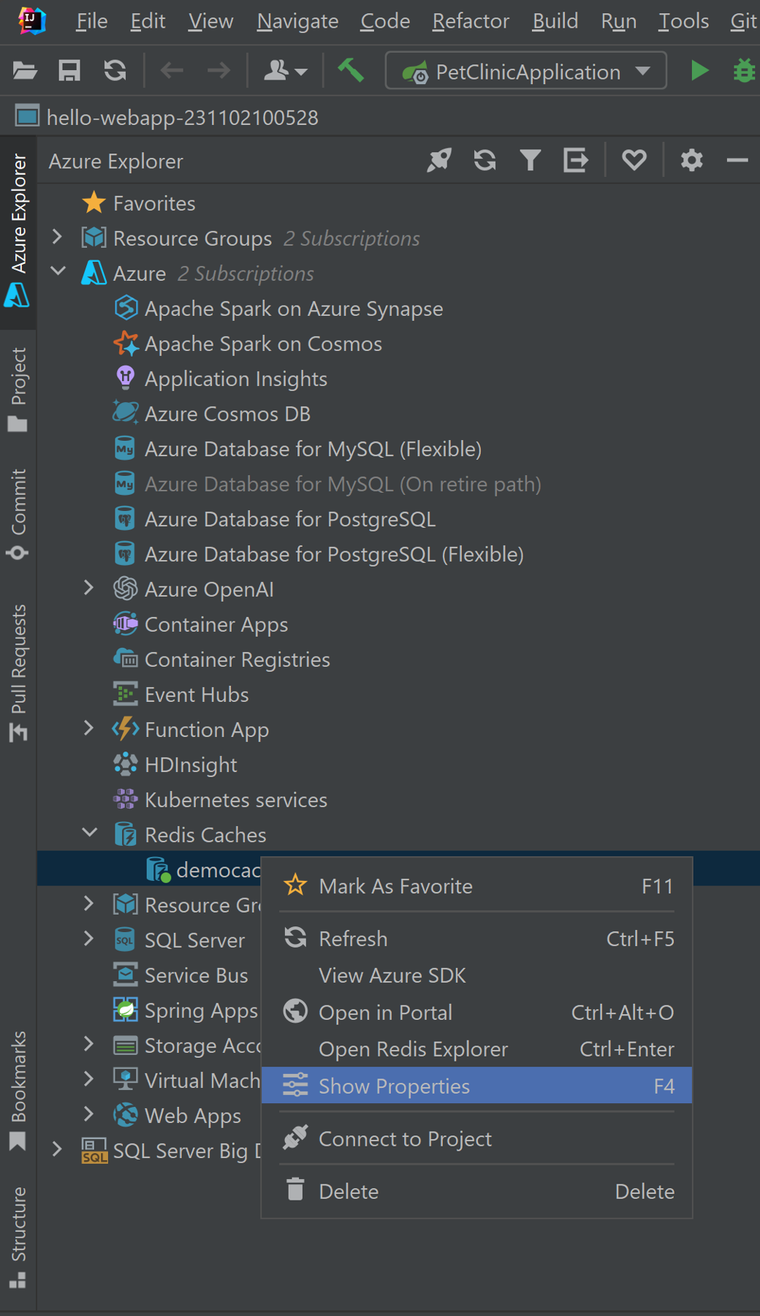
Task: Expand the top Resource Groups node
Action: [x=58, y=237]
